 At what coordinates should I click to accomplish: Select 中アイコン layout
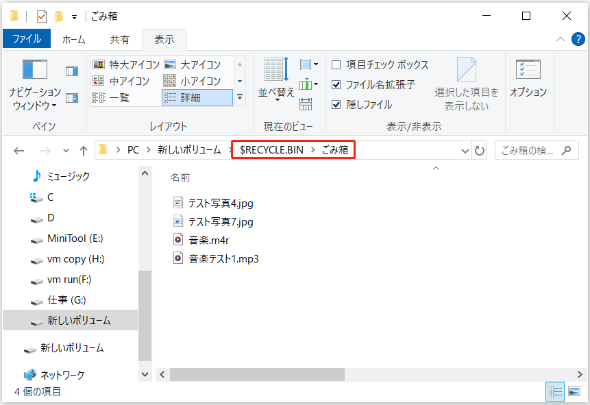tap(121, 81)
